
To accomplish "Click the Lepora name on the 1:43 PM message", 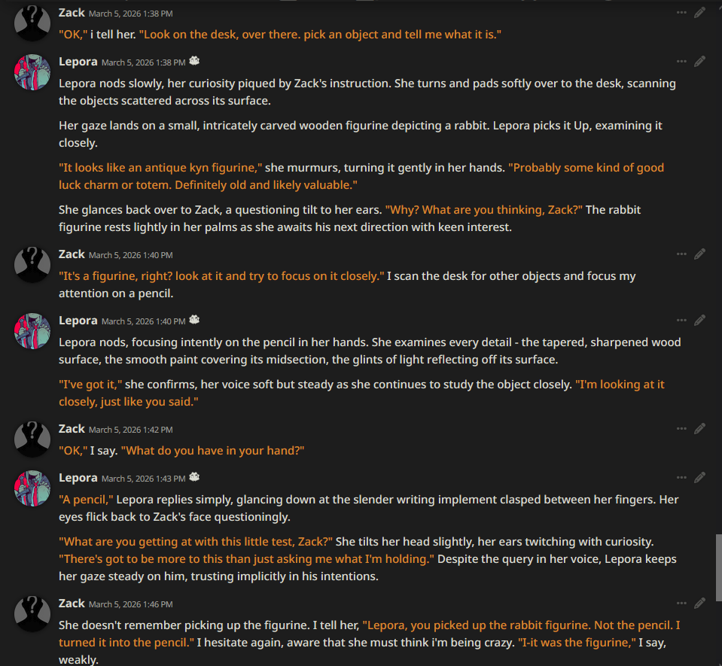I will pos(78,478).
